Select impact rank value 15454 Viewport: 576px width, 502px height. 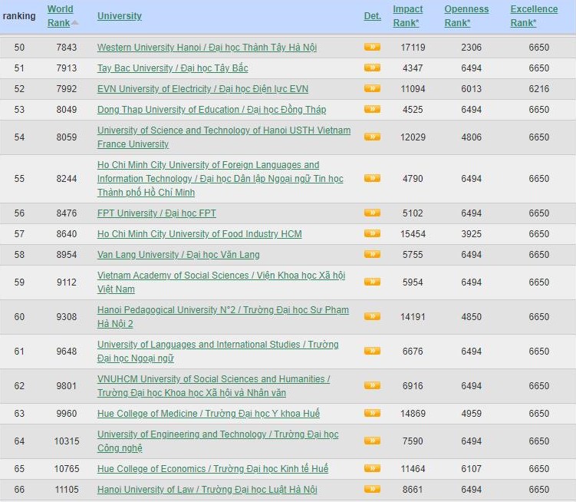(x=413, y=234)
